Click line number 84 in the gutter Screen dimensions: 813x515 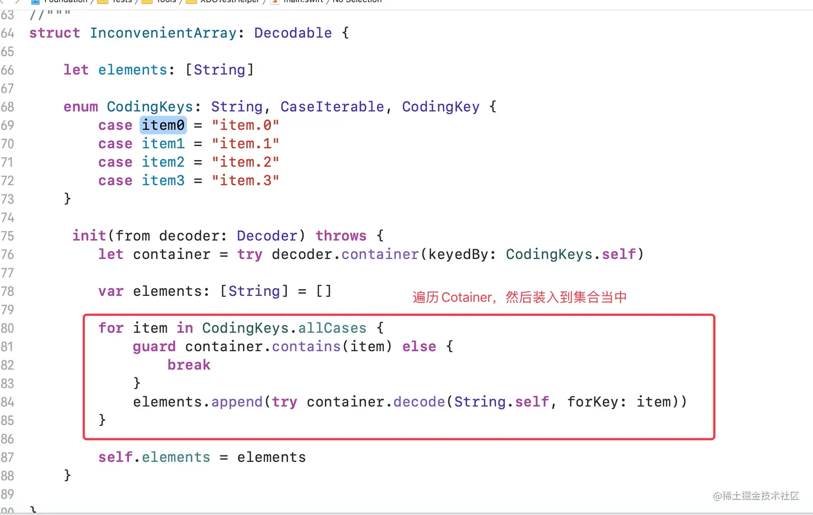click(x=8, y=402)
